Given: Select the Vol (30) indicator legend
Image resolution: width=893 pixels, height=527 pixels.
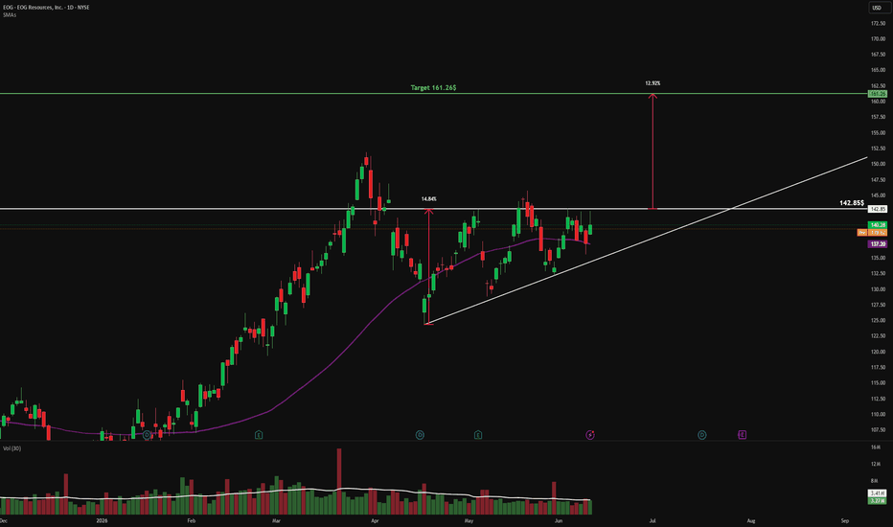Looking at the screenshot, I should (x=11, y=448).
